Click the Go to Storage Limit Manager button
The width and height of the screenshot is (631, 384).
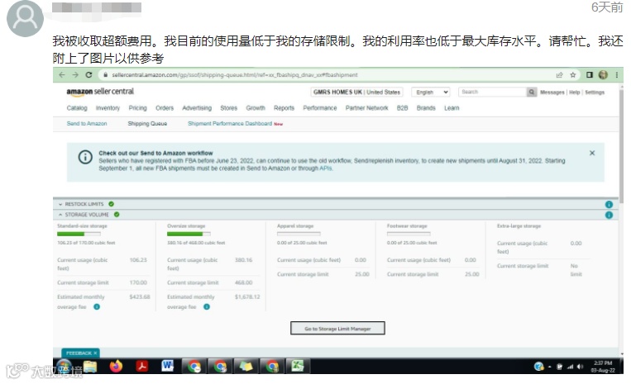pos(337,328)
